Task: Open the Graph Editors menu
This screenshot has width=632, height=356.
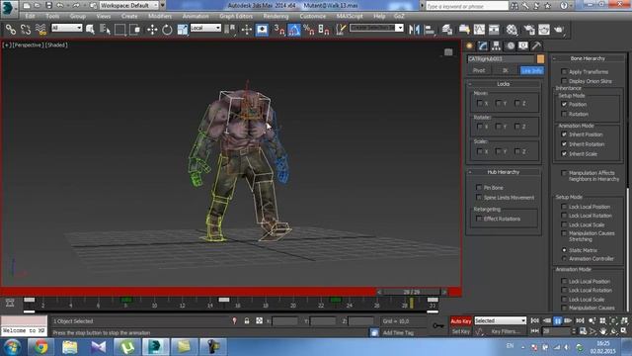Action: [236, 16]
